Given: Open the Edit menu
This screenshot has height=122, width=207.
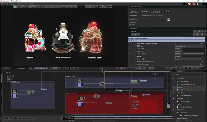Looking at the screenshot, I should tap(7, 4).
